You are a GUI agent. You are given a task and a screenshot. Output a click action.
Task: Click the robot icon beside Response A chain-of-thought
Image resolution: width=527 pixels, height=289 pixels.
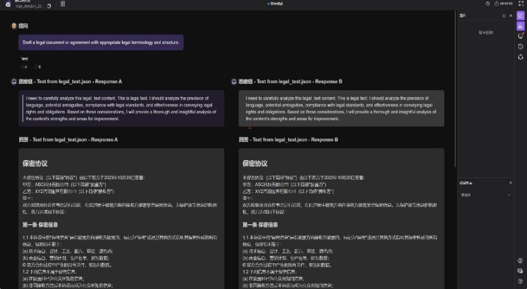pyautogui.click(x=14, y=82)
